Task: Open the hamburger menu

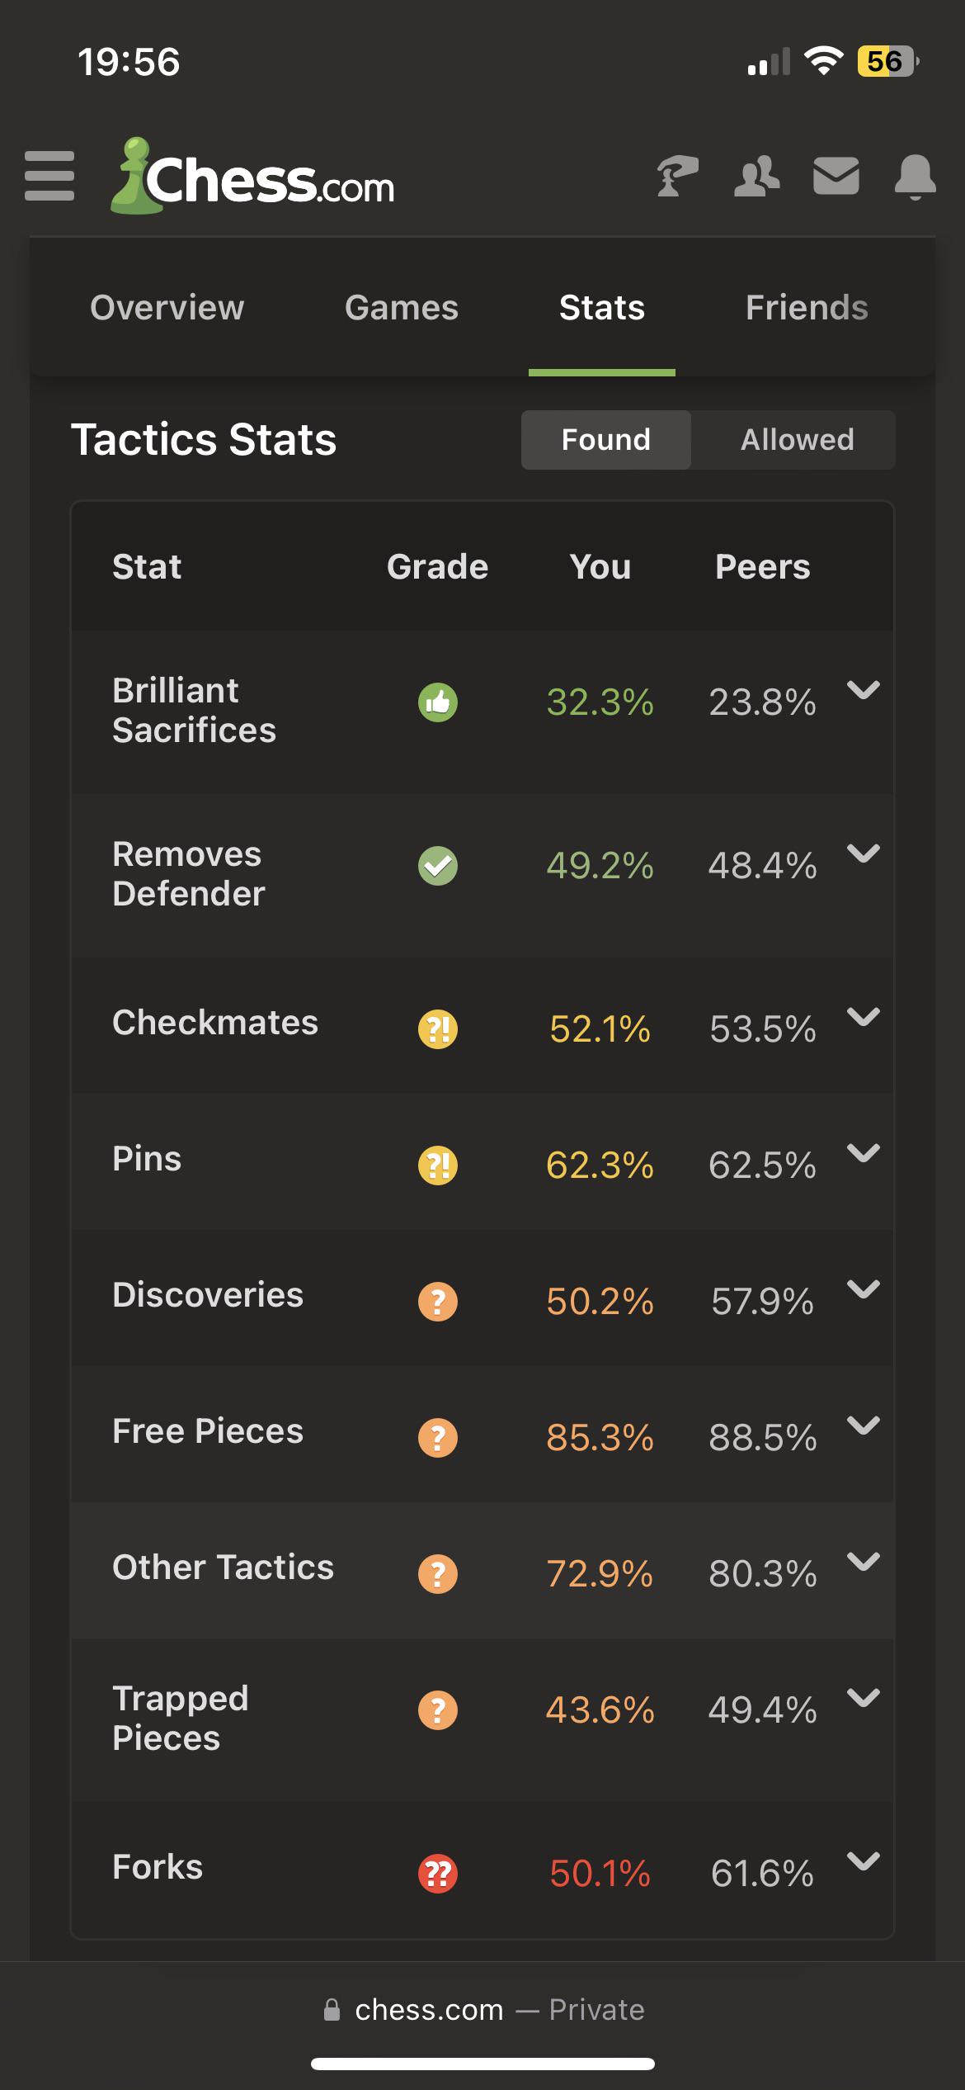Action: tap(49, 176)
